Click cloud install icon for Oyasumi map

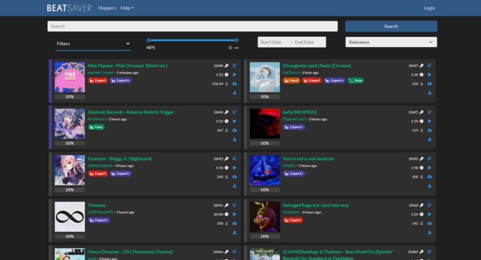(235, 177)
